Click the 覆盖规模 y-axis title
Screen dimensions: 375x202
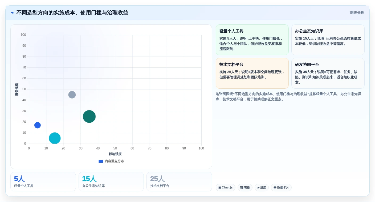click(x=17, y=89)
